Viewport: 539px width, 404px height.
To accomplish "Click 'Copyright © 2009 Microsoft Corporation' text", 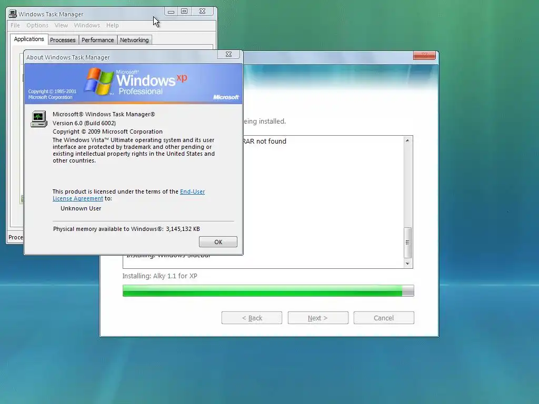I will 107,132.
